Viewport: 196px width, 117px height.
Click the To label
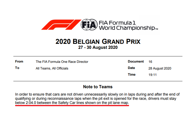pyautogui.click(x=17, y=68)
